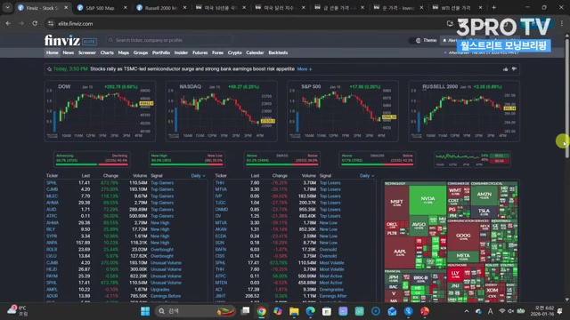This screenshot has width=570, height=320.
Task: Click the ticker search input field
Action: (x=169, y=40)
